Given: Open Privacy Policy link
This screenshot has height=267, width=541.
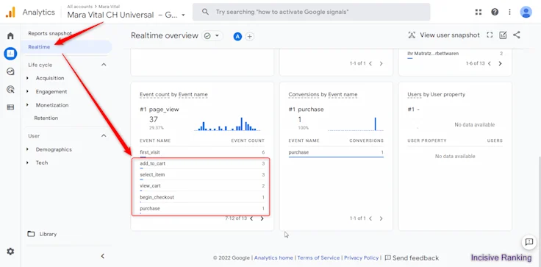Looking at the screenshot, I should 361,258.
